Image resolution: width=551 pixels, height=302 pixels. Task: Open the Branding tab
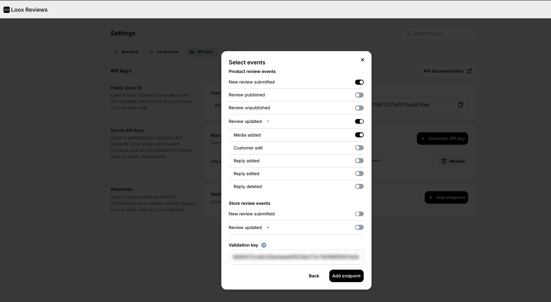126,52
